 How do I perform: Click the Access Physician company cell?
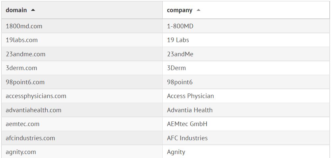tap(190, 96)
